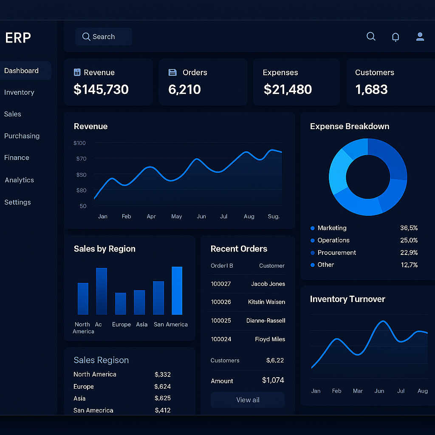This screenshot has width=435, height=435.
Task: Click the Procurement legend color dot
Action: (x=313, y=253)
